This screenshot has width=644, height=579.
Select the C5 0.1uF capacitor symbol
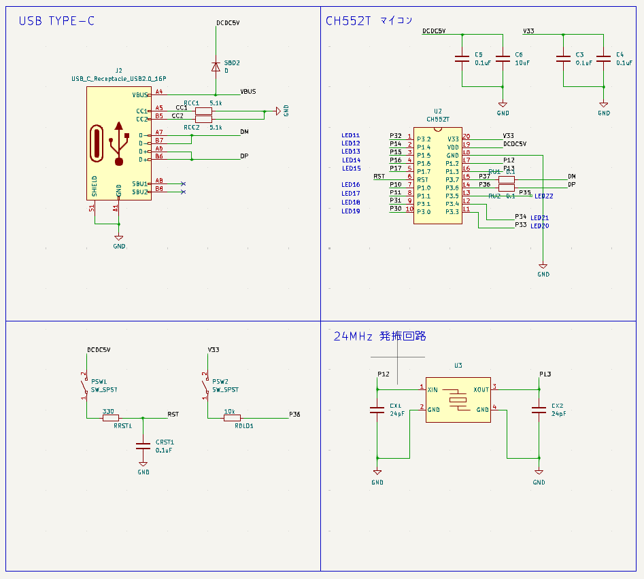coord(462,58)
